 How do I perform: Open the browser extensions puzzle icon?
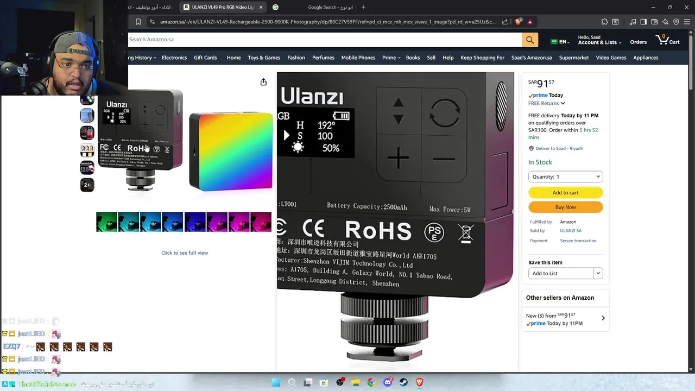pyautogui.click(x=604, y=22)
